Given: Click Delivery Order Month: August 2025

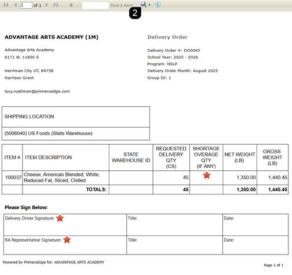Looking at the screenshot, I should 183,71.
